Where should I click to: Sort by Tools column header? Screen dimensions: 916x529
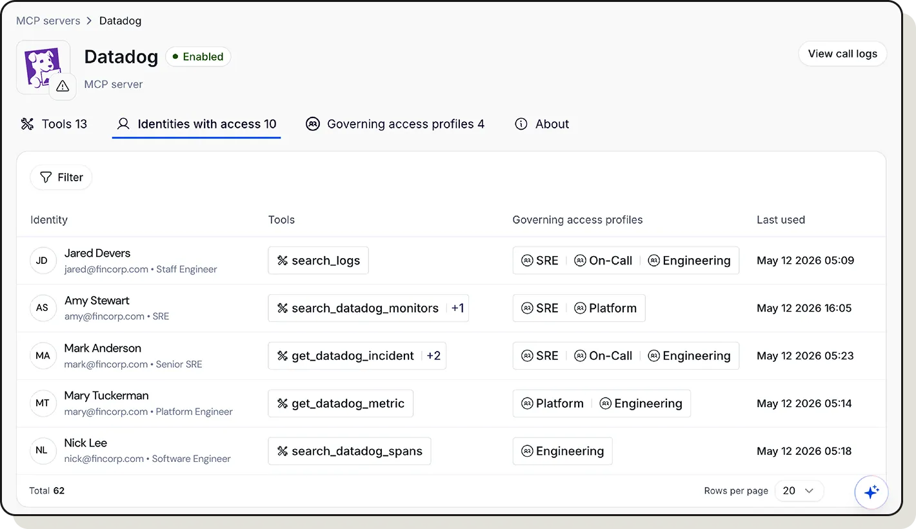(x=281, y=220)
